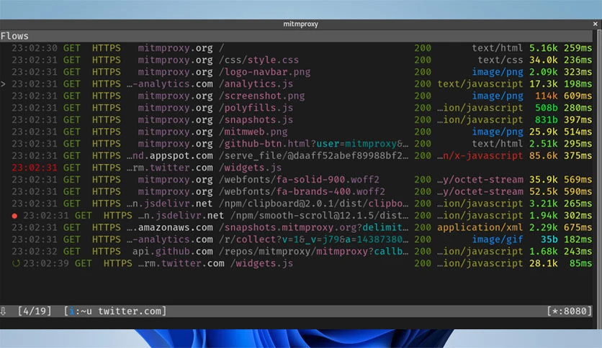Click the image/gif content type

click(x=498, y=239)
